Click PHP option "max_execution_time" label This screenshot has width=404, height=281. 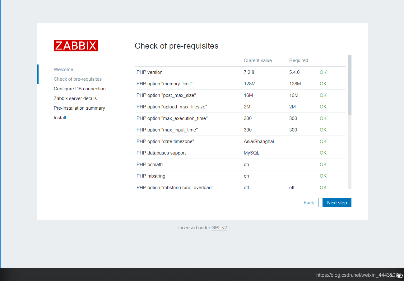pyautogui.click(x=172, y=118)
